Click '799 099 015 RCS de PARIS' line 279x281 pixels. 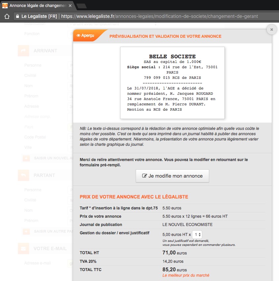[172, 78]
